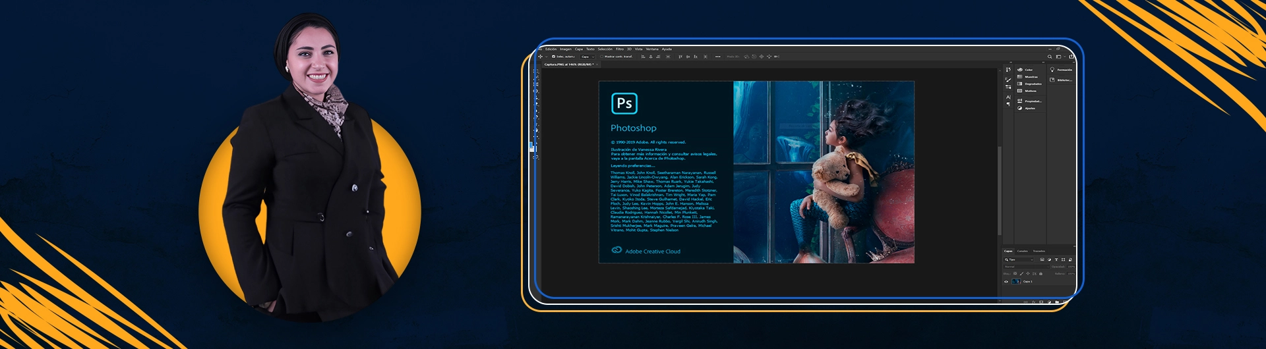Click the search magnifier icon at top right
This screenshot has height=349, width=1266.
coord(1050,57)
